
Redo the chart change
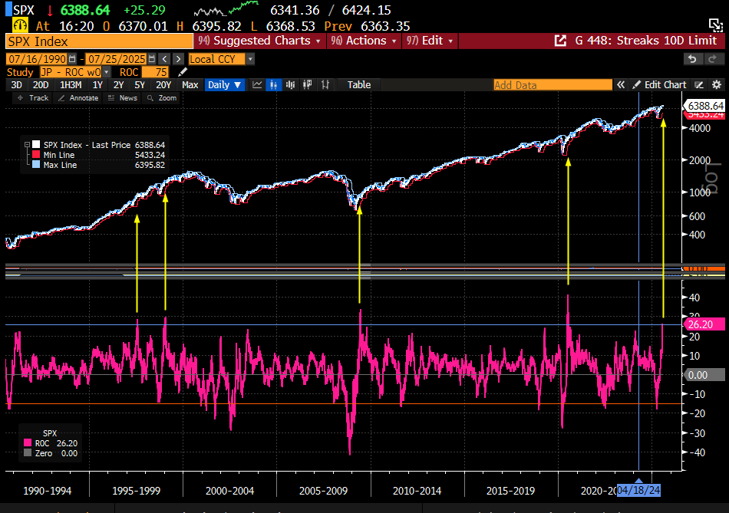(712, 59)
